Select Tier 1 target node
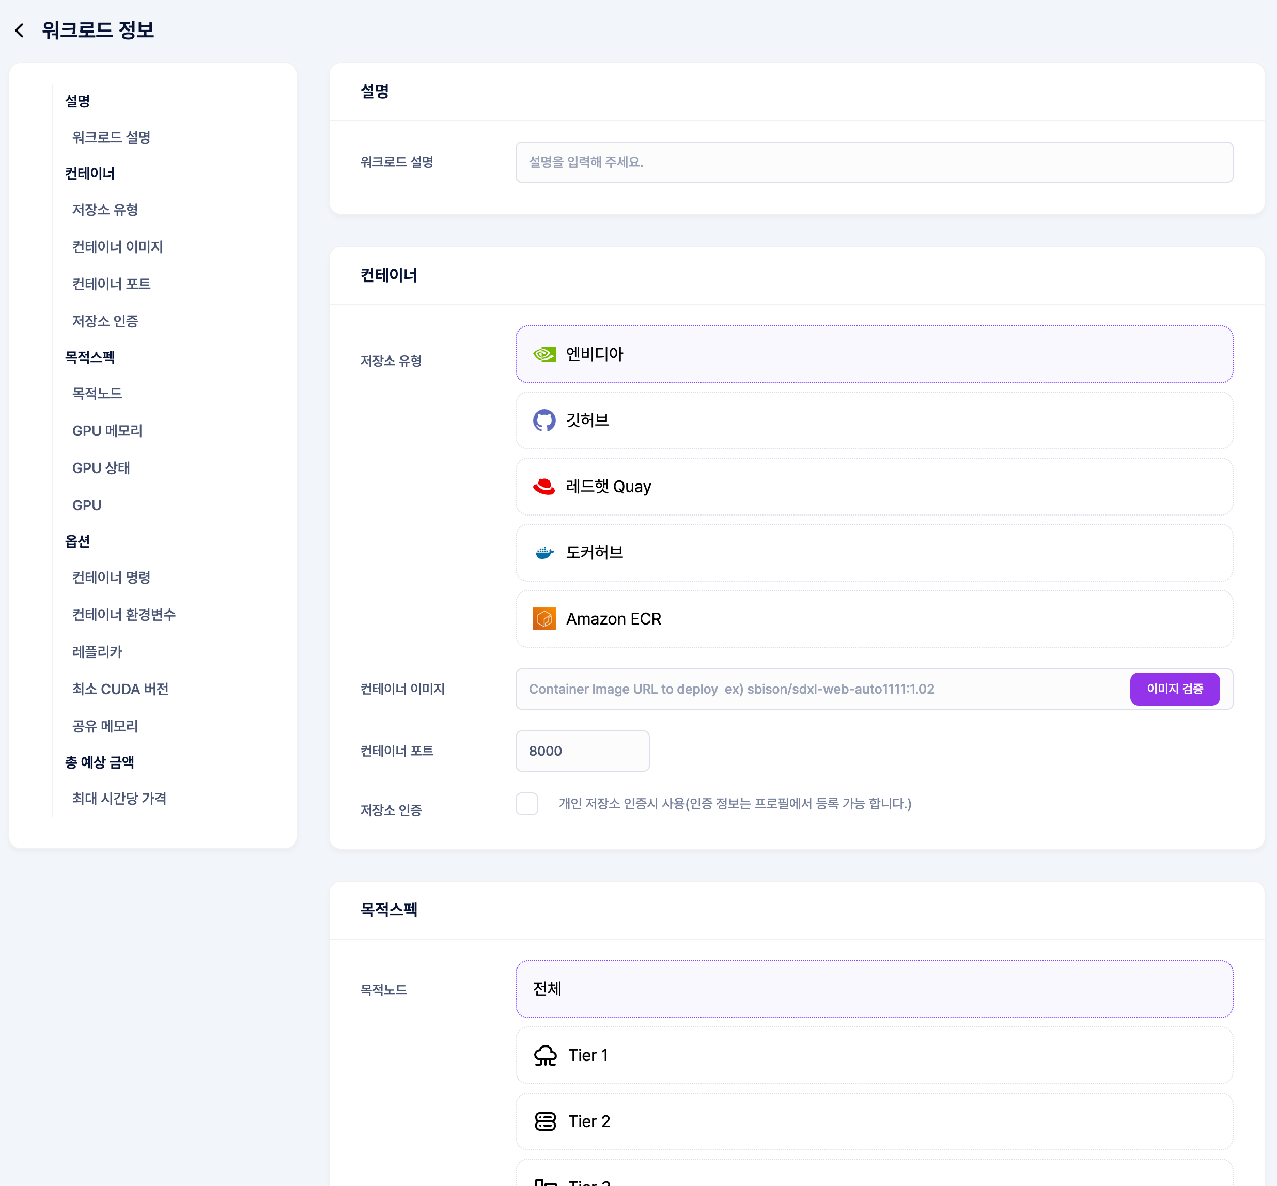This screenshot has height=1186, width=1277. tap(874, 1055)
